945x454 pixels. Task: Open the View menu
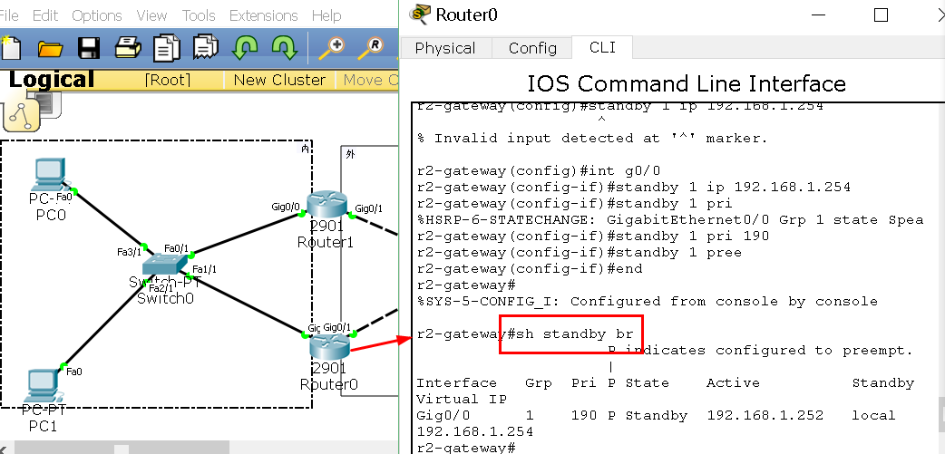[x=151, y=15]
